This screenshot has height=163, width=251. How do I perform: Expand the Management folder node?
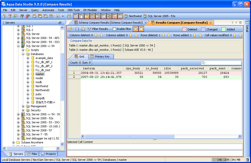23,106
